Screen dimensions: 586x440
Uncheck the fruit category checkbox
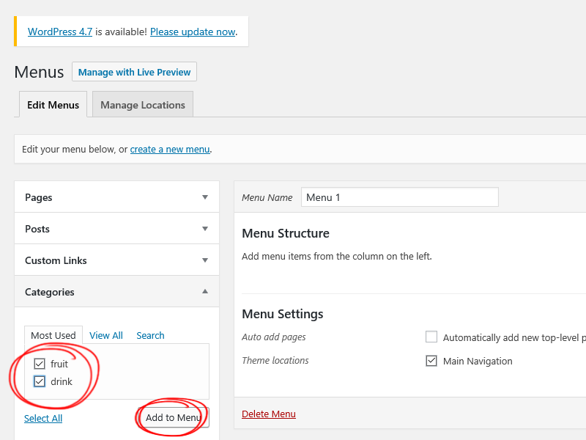click(40, 364)
